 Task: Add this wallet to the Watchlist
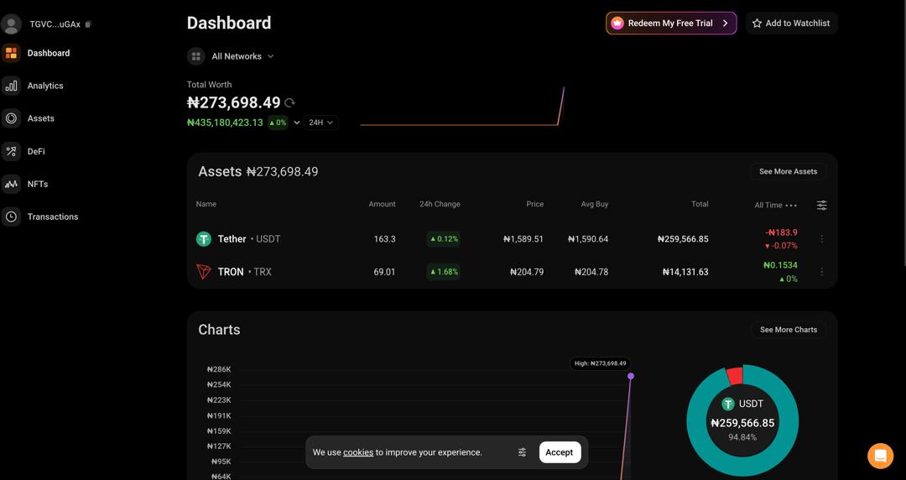[x=791, y=23]
